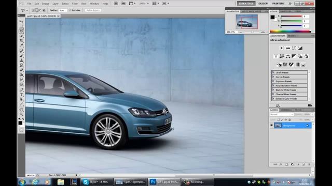Choose Subtract from selection mode
Screen dimensions: 332x186
tap(40, 10)
